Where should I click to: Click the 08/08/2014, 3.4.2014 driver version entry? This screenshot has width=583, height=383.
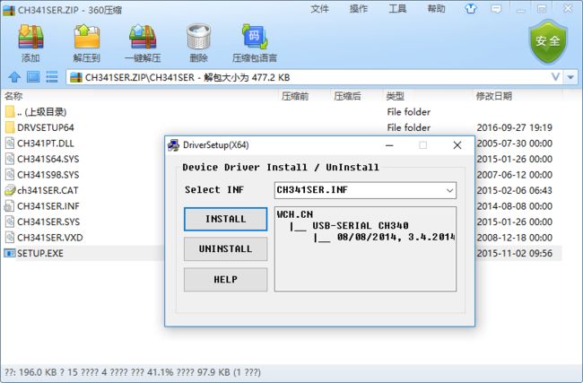[396, 237]
